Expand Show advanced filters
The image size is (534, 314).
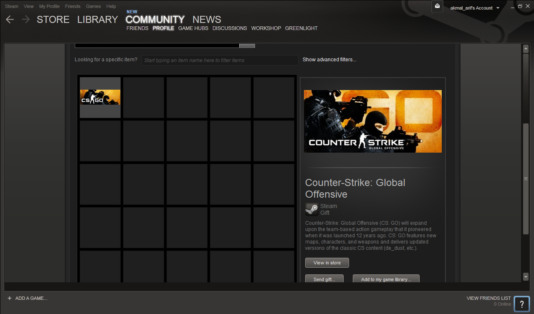pos(329,60)
